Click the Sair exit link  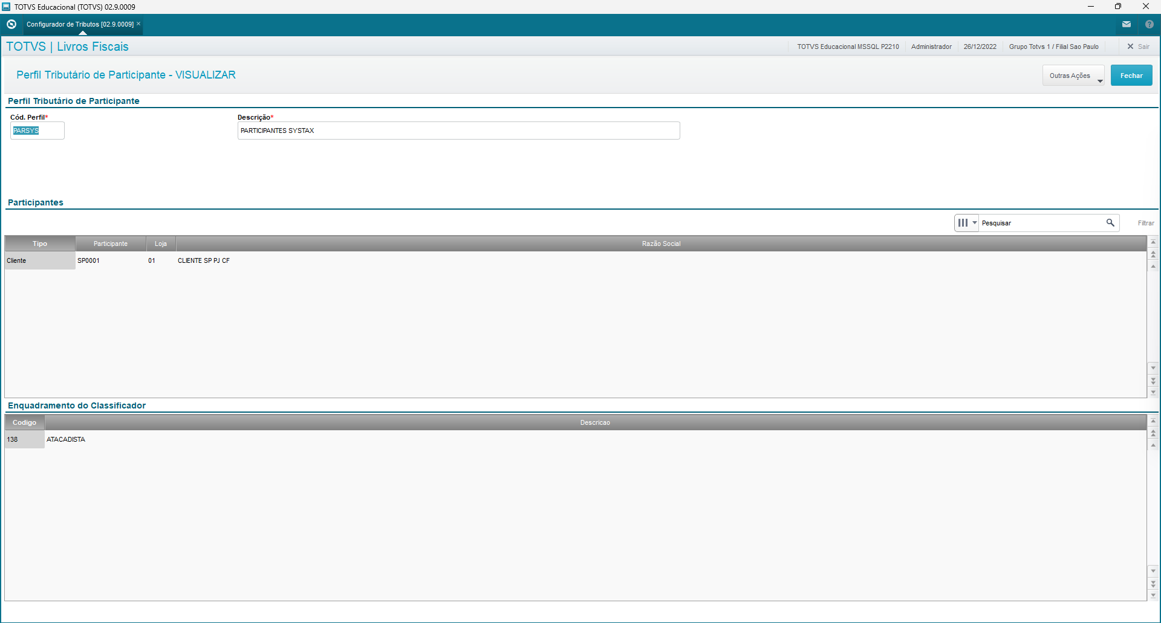pyautogui.click(x=1138, y=47)
